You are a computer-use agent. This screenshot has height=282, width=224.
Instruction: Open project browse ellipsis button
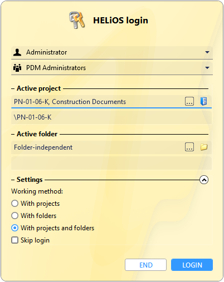(x=189, y=101)
